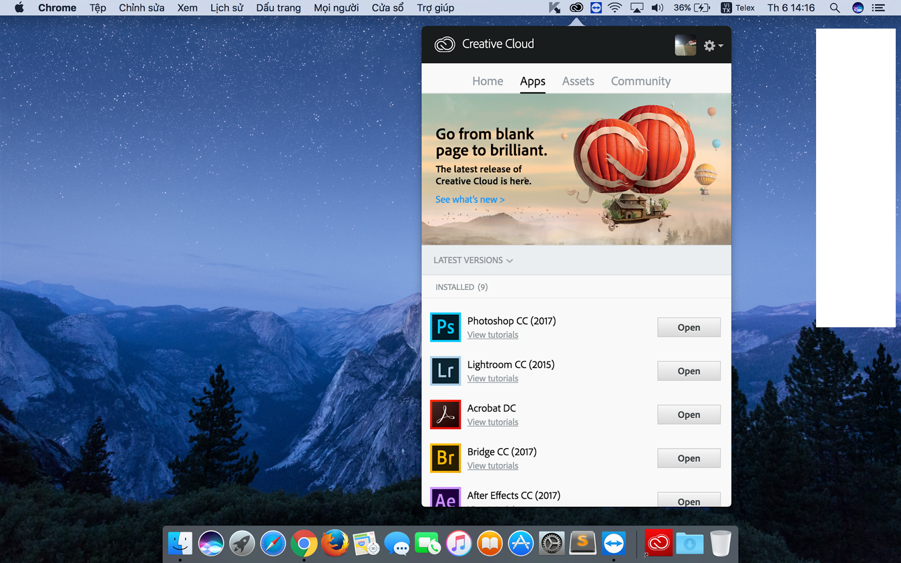Open Maps from the dock
901x563 pixels.
coord(366,544)
